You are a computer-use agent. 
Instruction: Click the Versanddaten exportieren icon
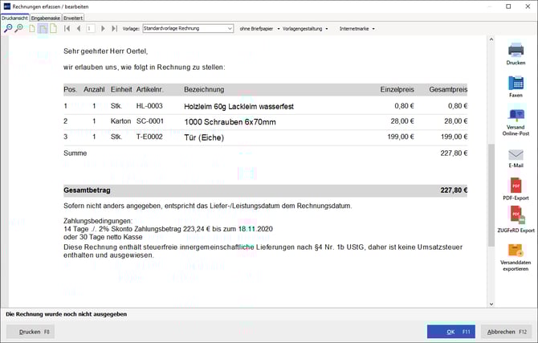(516, 251)
